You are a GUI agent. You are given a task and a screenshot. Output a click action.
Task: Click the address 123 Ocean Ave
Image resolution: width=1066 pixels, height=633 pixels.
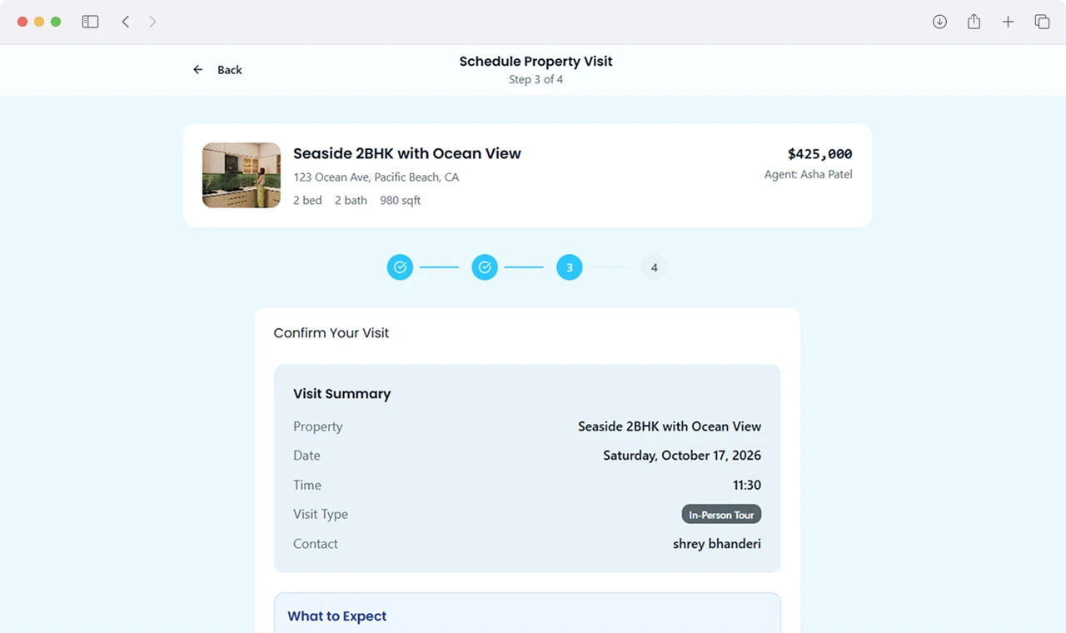(376, 177)
